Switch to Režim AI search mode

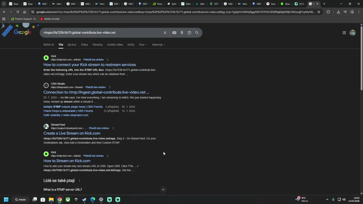tap(48, 45)
